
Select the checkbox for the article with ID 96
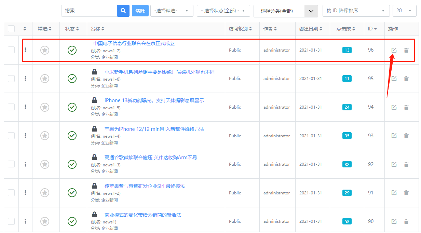11,50
